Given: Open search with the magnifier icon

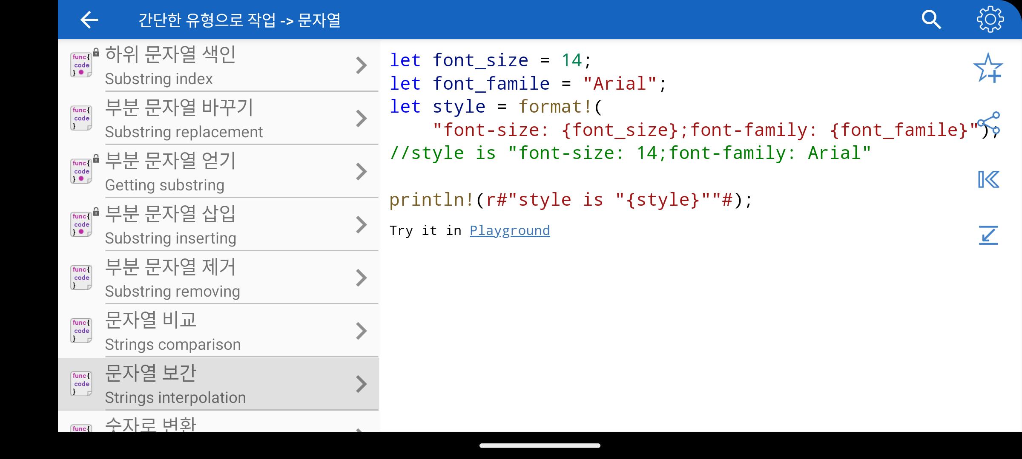Looking at the screenshot, I should (931, 20).
